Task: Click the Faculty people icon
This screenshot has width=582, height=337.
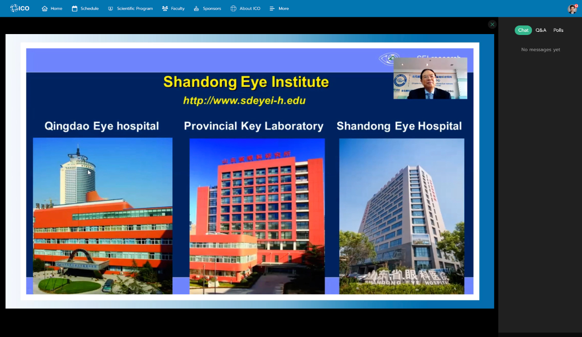Action: [165, 9]
